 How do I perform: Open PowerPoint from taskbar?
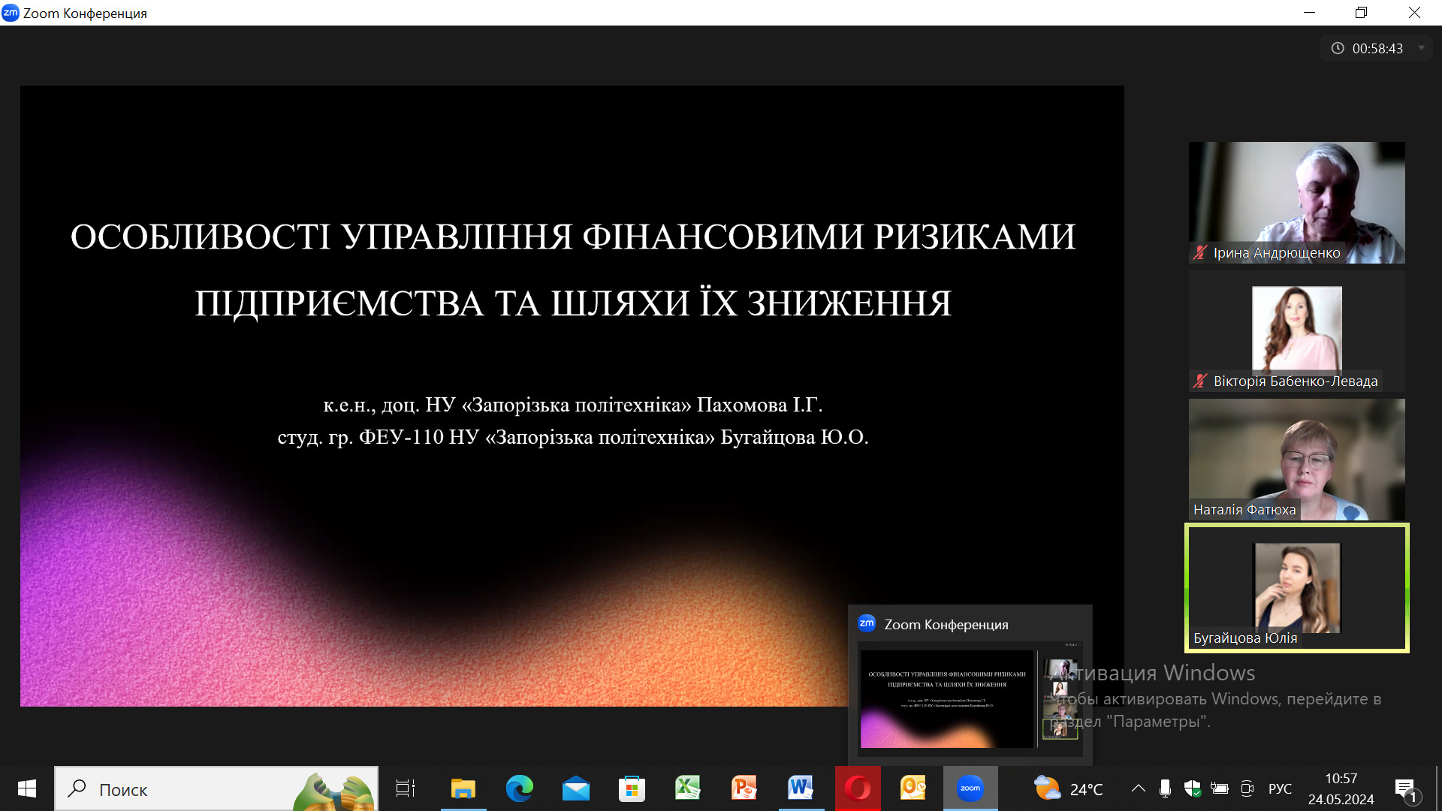pos(744,788)
